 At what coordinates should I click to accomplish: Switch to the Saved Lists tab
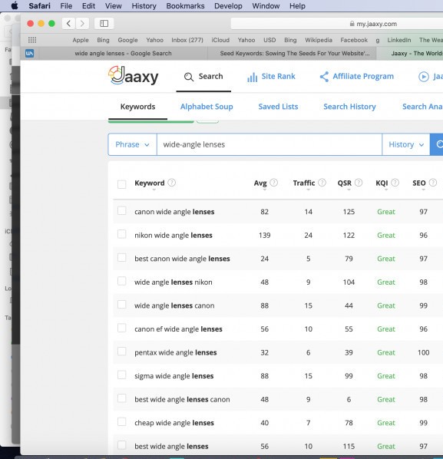click(x=278, y=107)
